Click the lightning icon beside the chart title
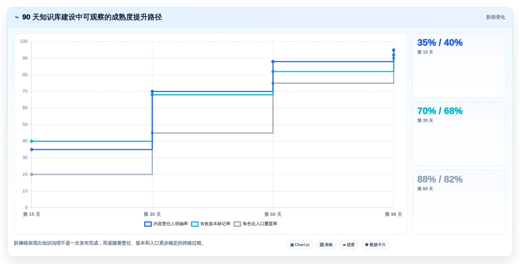 tap(17, 17)
